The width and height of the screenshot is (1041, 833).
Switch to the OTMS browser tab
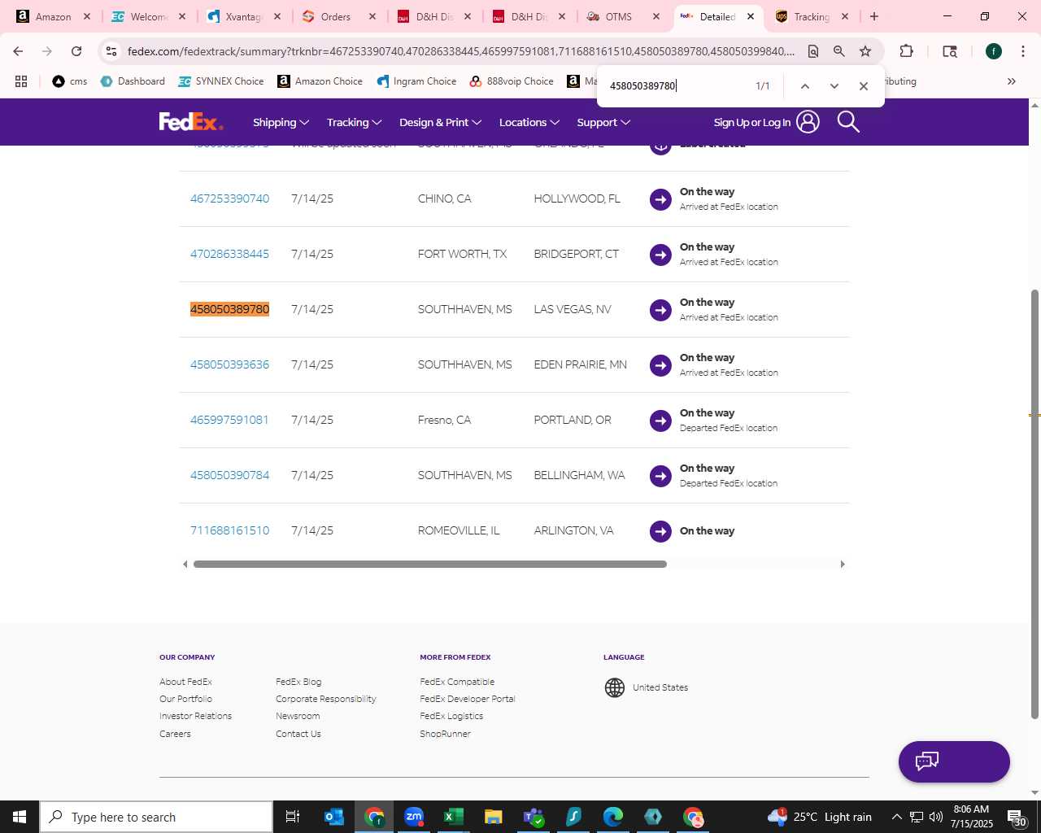point(621,16)
